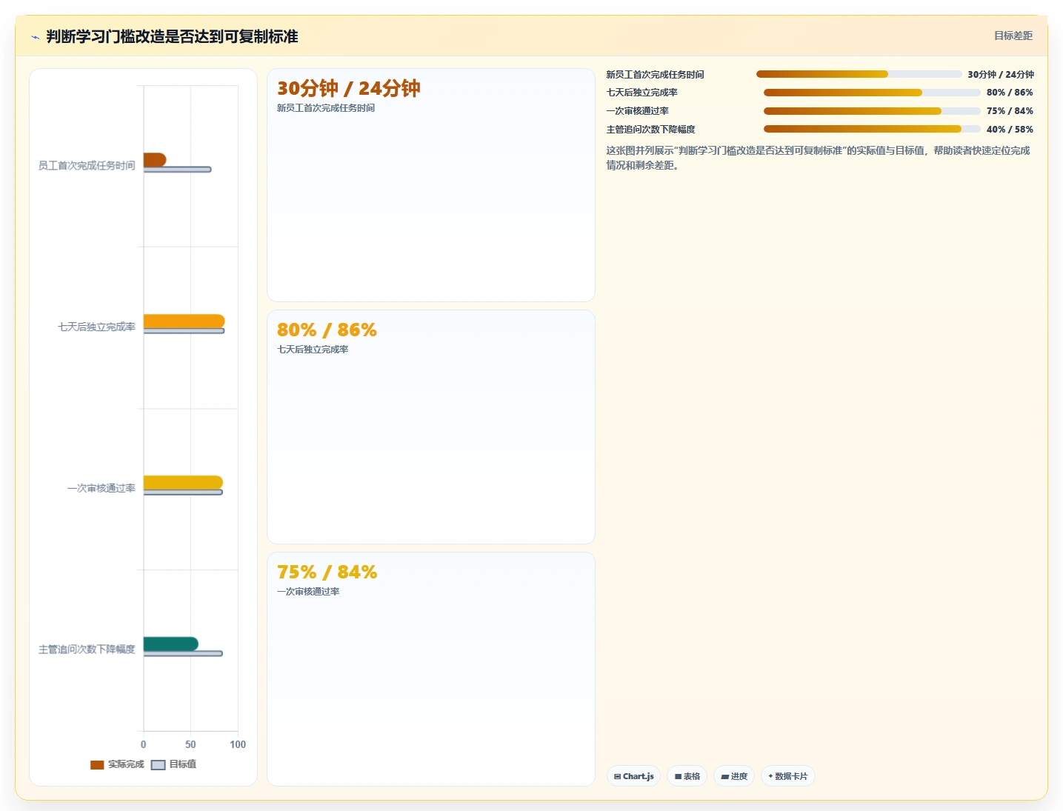This screenshot has height=811, width=1063.
Task: Click the small icon before the panel title
Action: pos(35,37)
